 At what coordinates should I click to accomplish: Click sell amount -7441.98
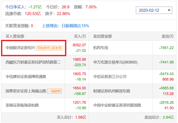coord(166,62)
